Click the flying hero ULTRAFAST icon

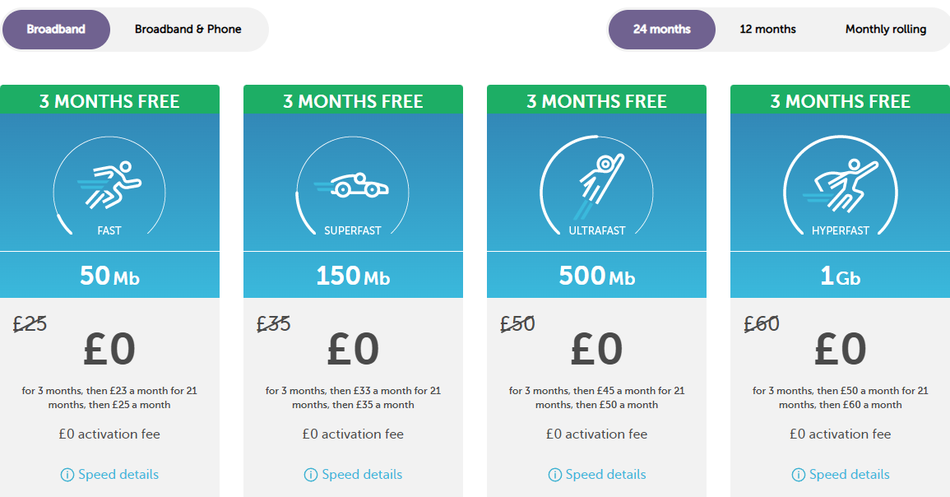[x=598, y=185]
